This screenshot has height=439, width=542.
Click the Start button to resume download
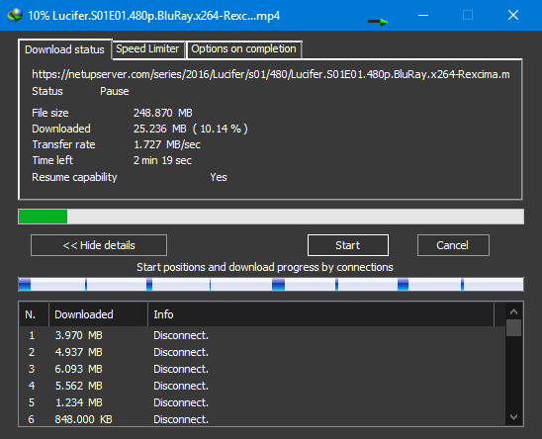[348, 245]
